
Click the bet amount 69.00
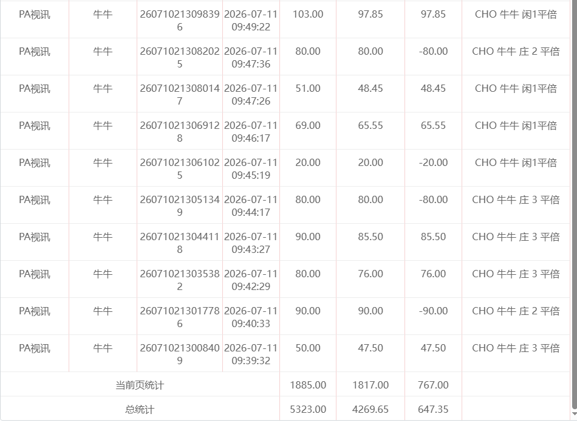click(x=308, y=126)
